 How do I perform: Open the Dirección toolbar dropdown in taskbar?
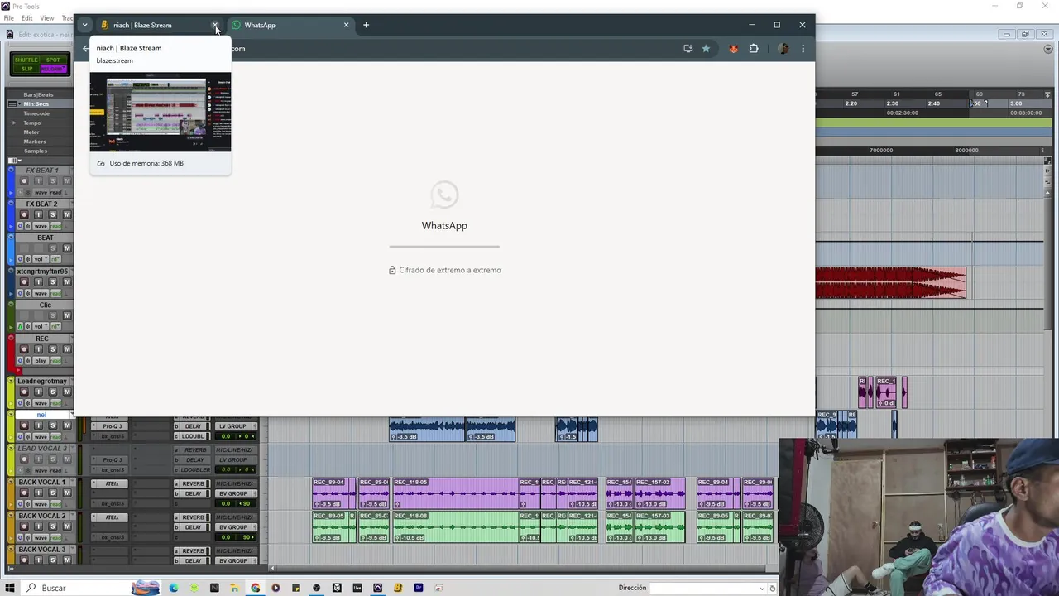click(x=761, y=588)
